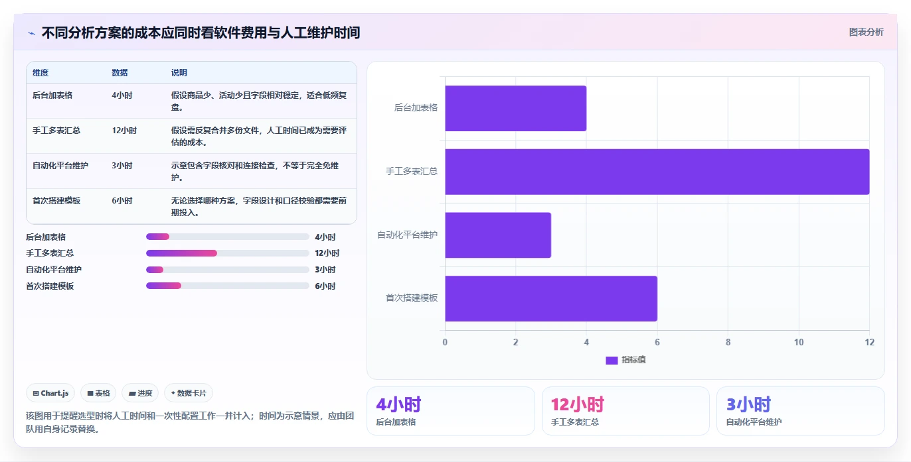The width and height of the screenshot is (911, 462).
Task: Click the 手工多表汇总 y-axis label in chart
Action: [412, 171]
